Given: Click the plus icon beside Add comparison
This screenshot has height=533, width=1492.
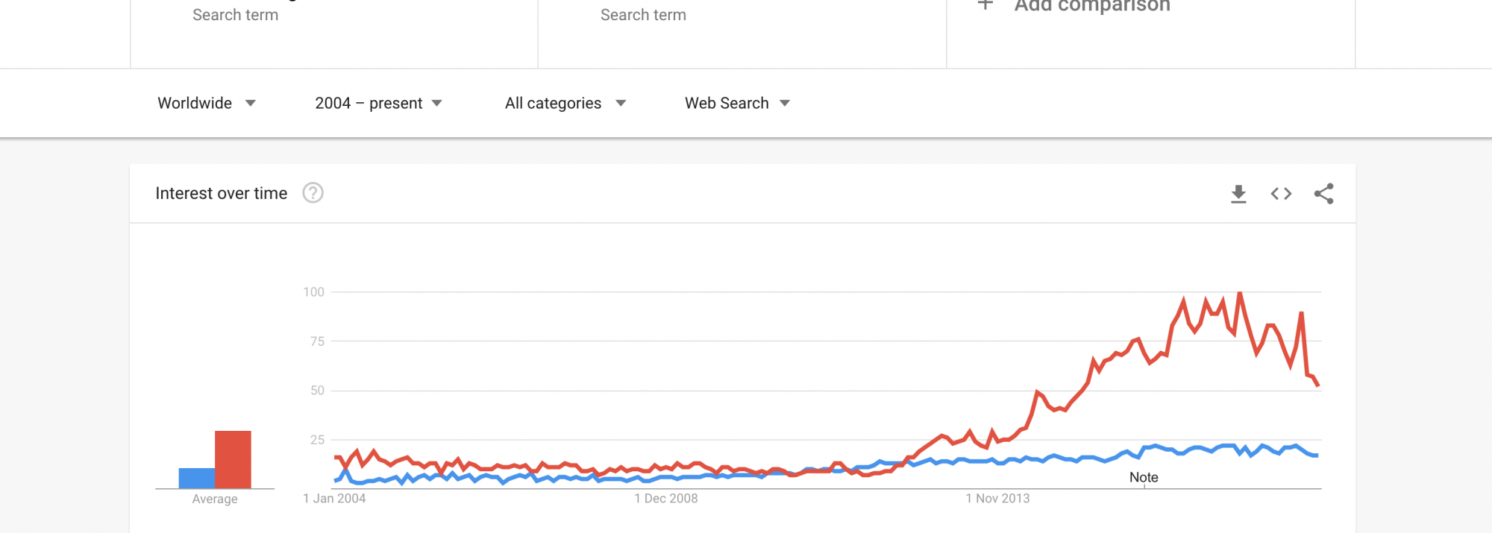Looking at the screenshot, I should tap(985, 5).
